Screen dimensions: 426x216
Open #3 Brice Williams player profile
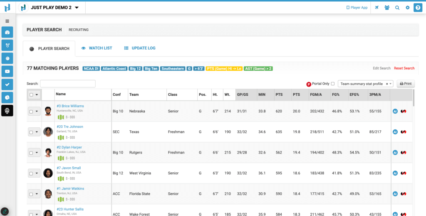tap(70, 106)
